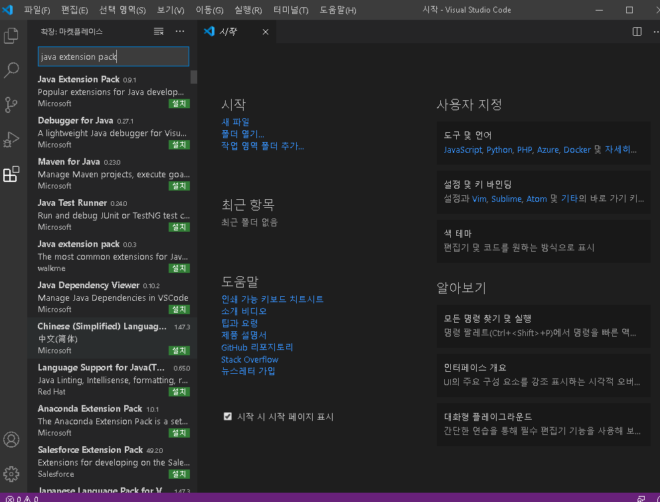Image resolution: width=660 pixels, height=502 pixels.
Task: Click the extension search input field
Action: click(x=114, y=56)
